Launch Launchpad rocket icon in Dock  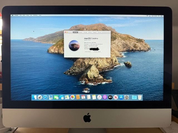tap(40, 97)
